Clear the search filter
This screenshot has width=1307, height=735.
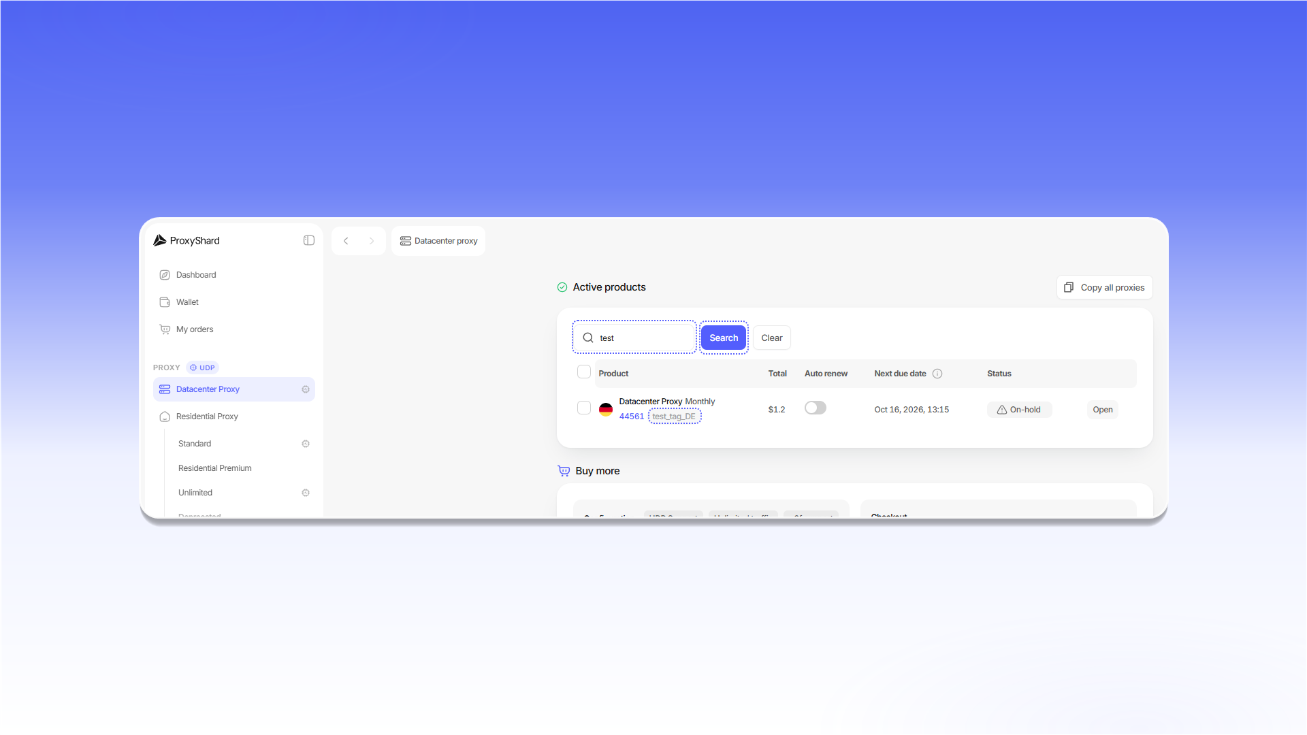772,338
